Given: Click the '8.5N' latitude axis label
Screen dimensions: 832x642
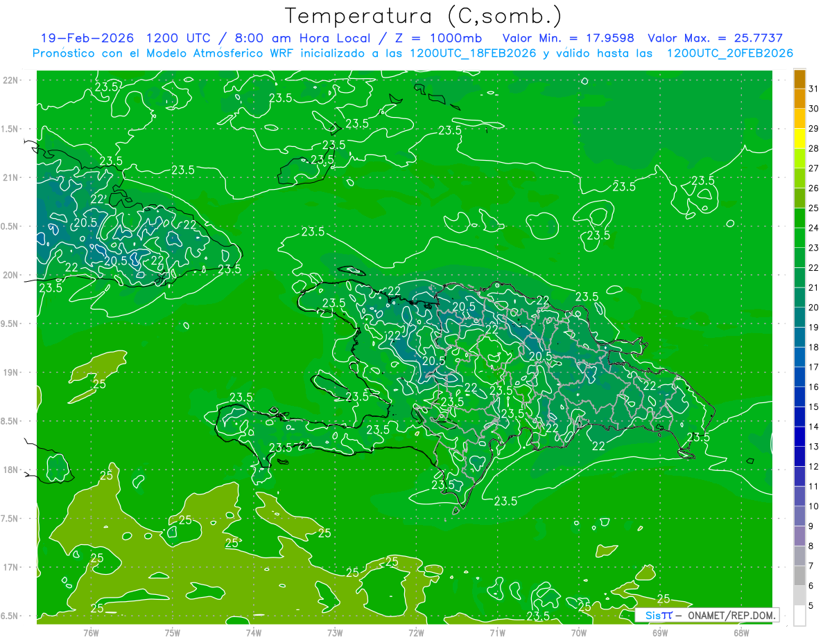Looking at the screenshot, I should 10,421.
